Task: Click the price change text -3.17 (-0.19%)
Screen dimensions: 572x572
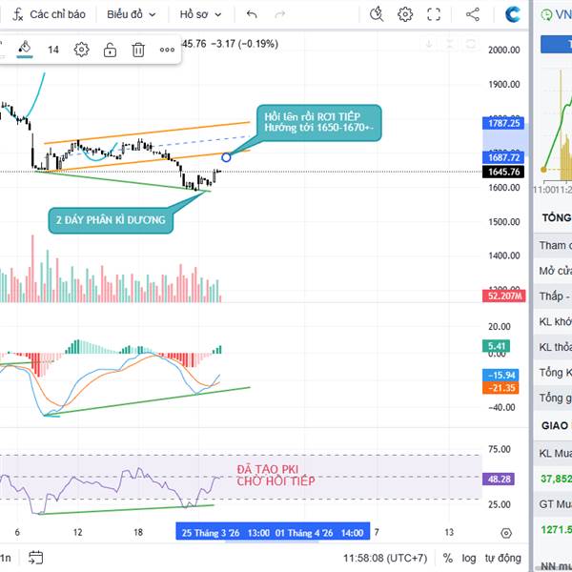Action: 244,44
